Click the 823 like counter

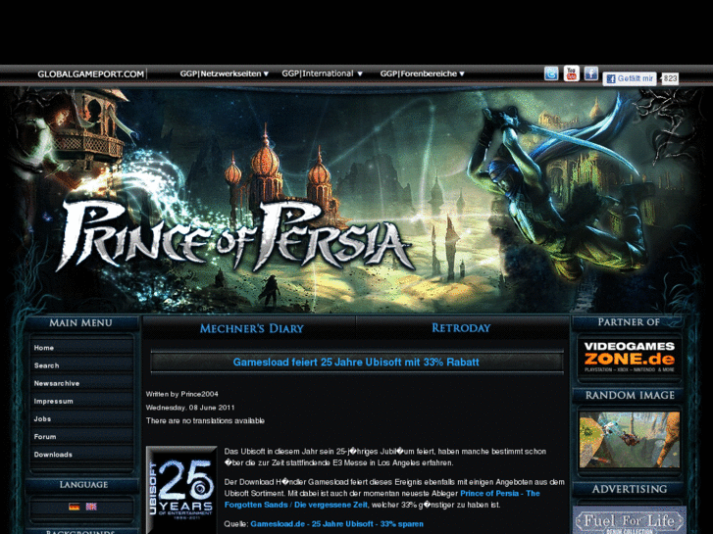669,78
